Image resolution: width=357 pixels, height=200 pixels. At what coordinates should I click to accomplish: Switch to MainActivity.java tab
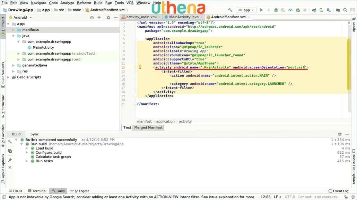point(184,17)
